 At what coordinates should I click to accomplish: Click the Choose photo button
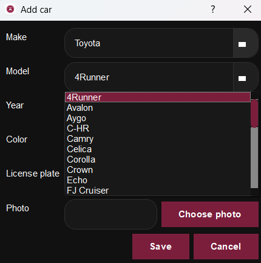tap(210, 214)
